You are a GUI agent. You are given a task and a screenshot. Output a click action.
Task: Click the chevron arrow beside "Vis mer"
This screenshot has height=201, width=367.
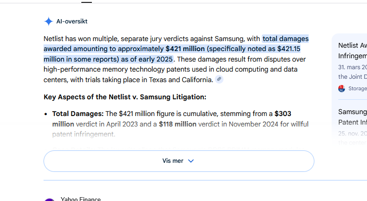191,161
